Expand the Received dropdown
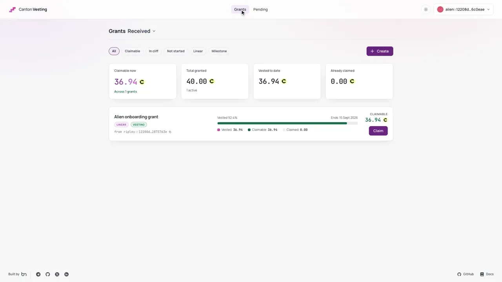The width and height of the screenshot is (502, 282). coord(142,31)
